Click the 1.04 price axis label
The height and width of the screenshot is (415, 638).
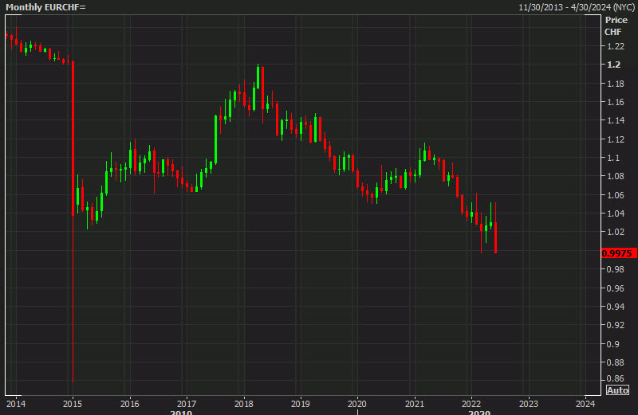coord(615,213)
